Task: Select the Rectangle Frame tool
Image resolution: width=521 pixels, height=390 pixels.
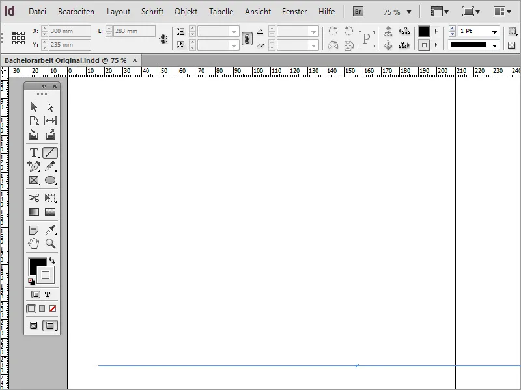Action: pyautogui.click(x=34, y=180)
